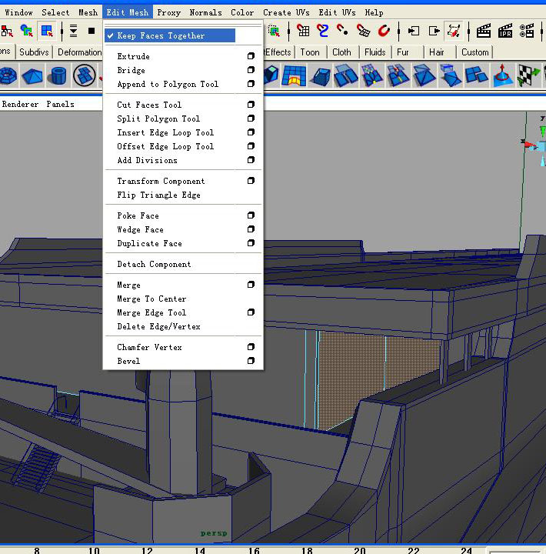This screenshot has width=546, height=554.
Task: Open the viewport Renderer menu
Action: 20,104
